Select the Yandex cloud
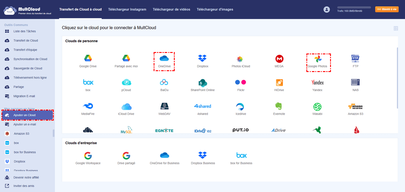The width and height of the screenshot is (405, 192). pyautogui.click(x=317, y=82)
